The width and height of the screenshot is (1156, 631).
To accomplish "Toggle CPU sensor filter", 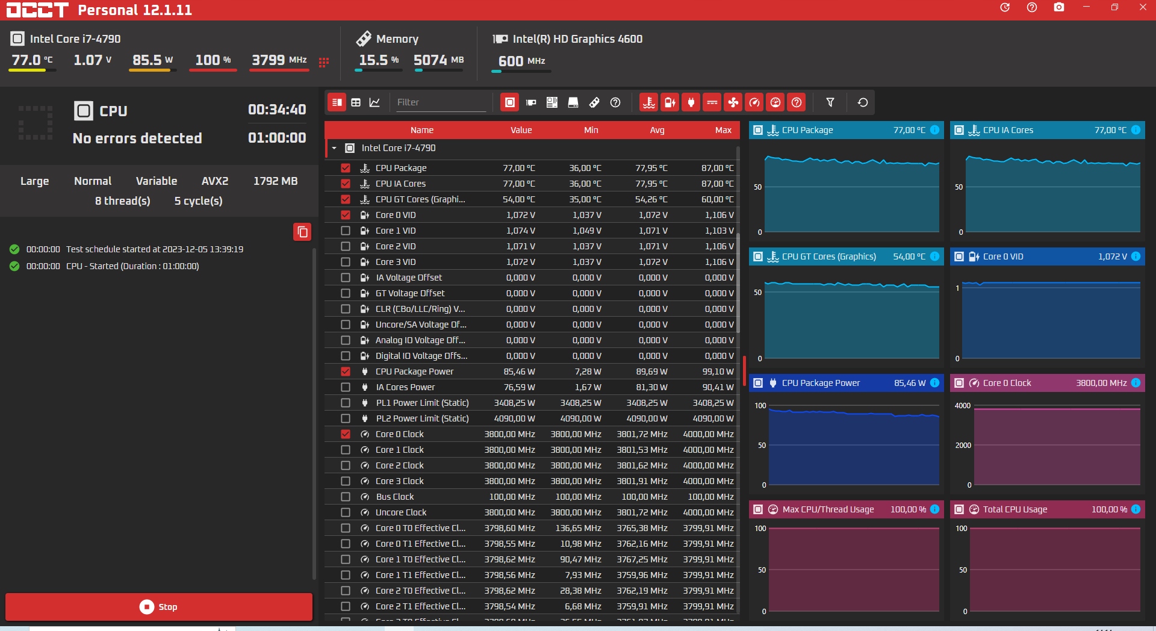I will tap(510, 102).
